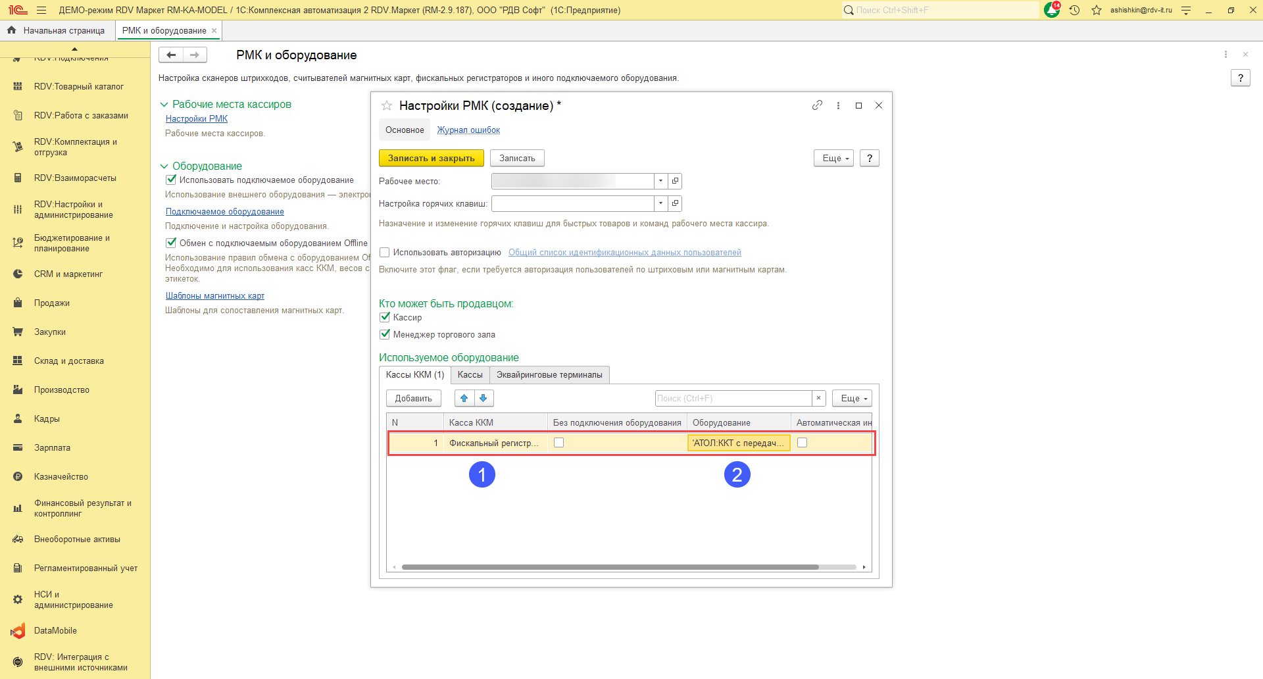This screenshot has height=679, width=1263.
Task: Click the favorites star in title bar
Action: [x=1096, y=11]
